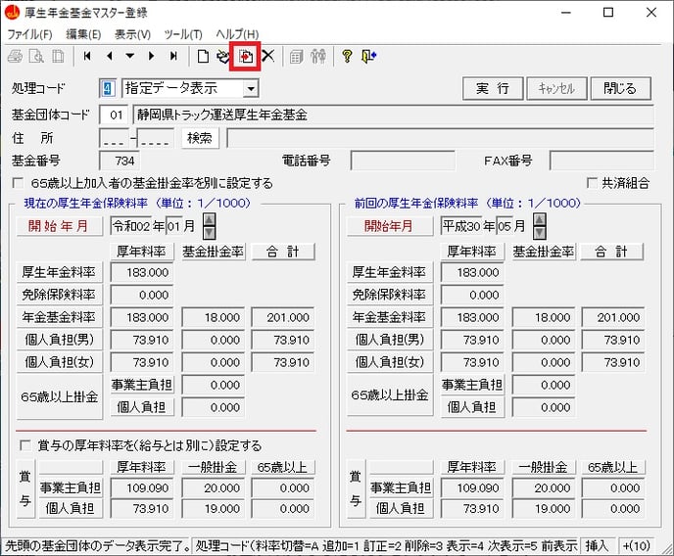Click the 平成30 year field
The image size is (674, 556).
tap(461, 226)
